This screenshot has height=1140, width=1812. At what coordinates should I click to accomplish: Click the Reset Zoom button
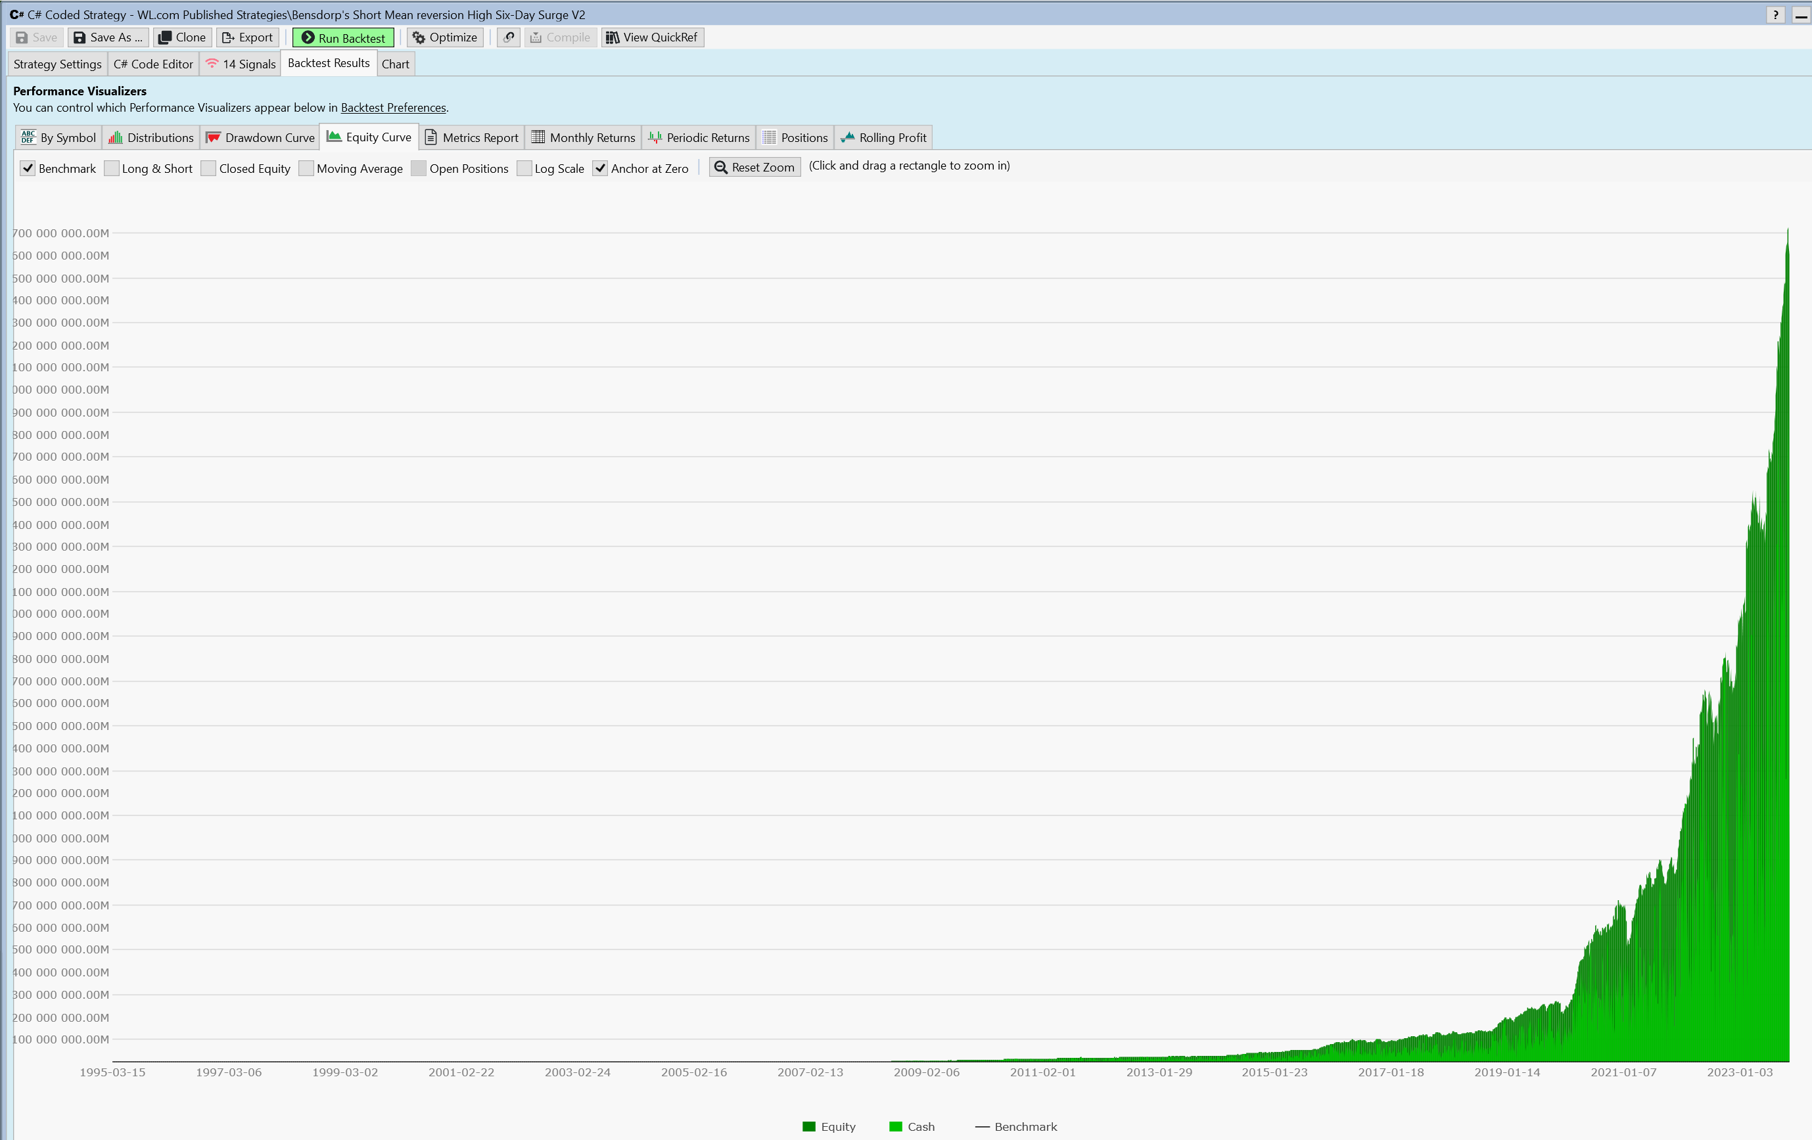click(755, 167)
